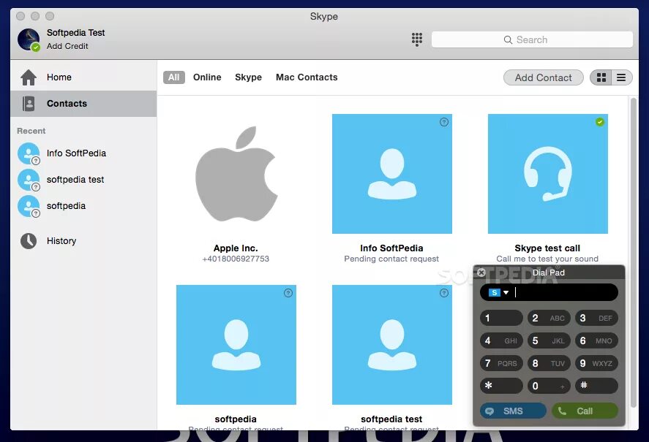Dial digit 3 DEF on the Dial Pad

click(596, 318)
